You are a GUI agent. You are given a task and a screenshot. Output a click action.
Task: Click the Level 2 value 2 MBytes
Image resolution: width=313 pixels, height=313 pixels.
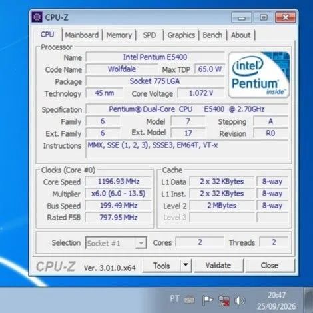(222, 206)
